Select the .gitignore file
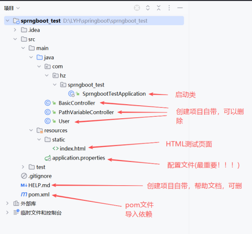Viewport: 252px width, 234px height. pyautogui.click(x=40, y=176)
